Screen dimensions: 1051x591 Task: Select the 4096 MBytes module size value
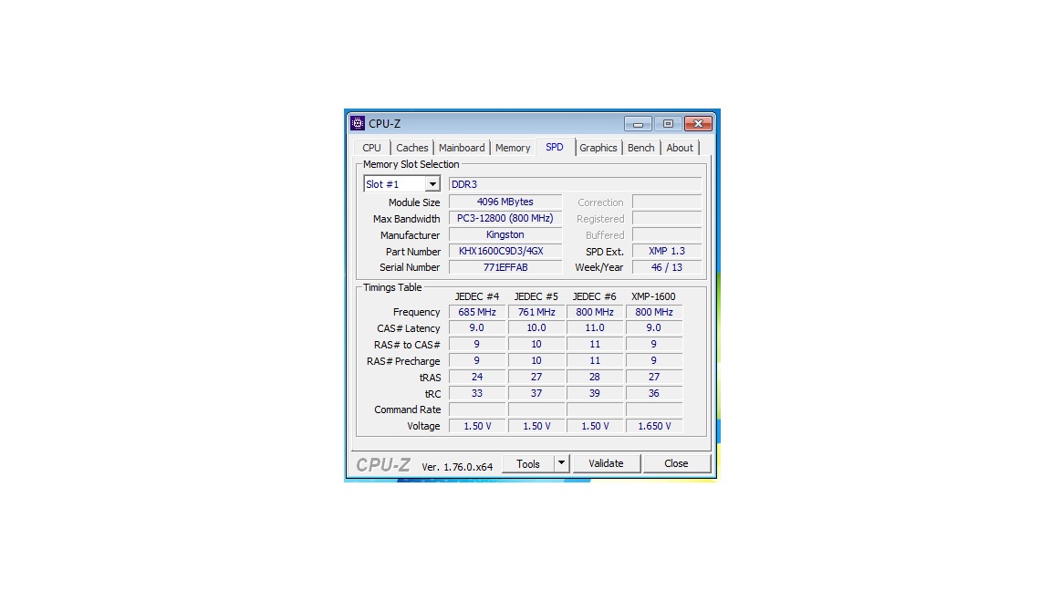pos(505,202)
